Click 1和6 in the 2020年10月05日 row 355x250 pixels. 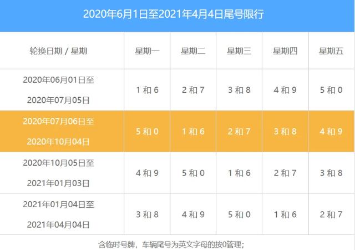tap(239, 173)
